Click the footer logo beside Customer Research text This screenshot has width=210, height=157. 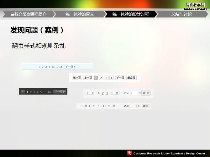(x=129, y=153)
